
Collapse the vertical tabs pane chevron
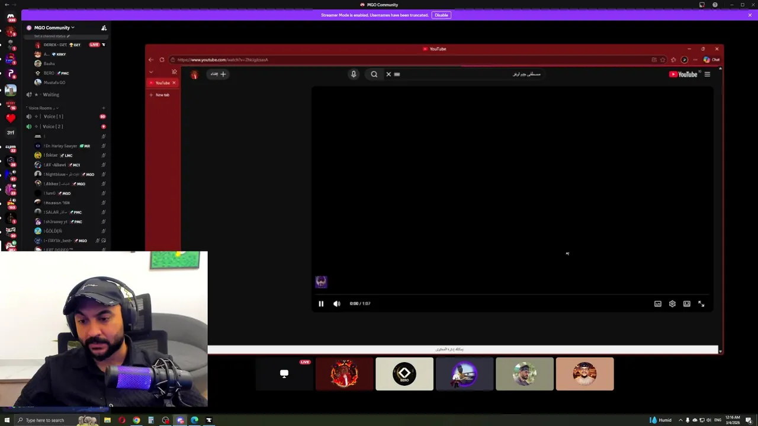pos(151,72)
